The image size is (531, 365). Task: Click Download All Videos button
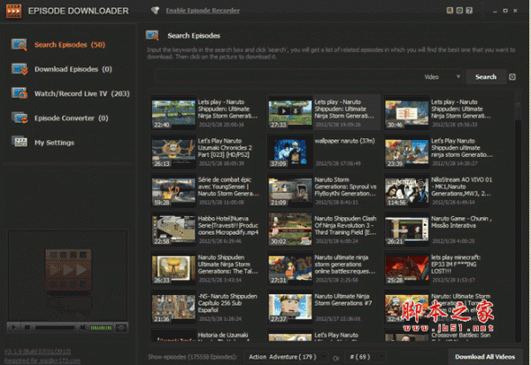[x=485, y=357]
